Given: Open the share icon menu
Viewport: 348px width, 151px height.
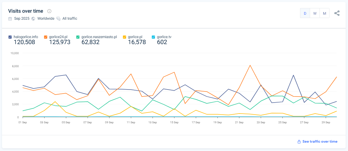Looking at the screenshot, I should click(337, 13).
